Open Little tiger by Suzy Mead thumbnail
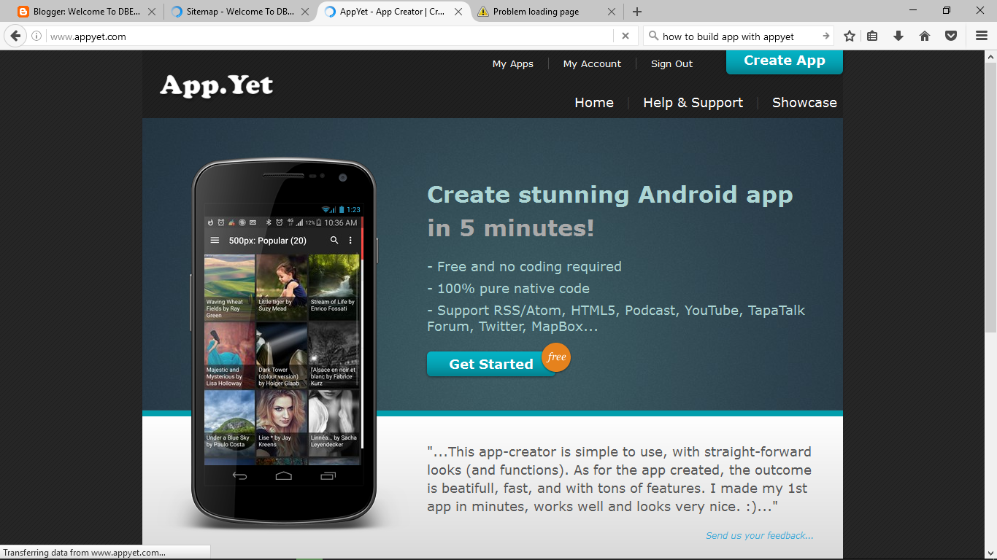The height and width of the screenshot is (560, 997). pos(281,287)
